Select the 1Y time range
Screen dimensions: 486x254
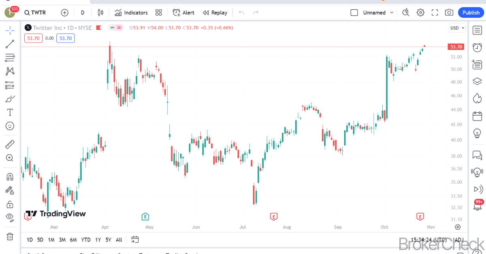[98, 240]
